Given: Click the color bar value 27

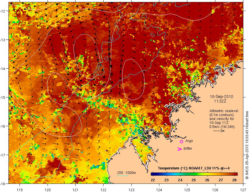Looking at the screenshot, I should coord(221,180).
